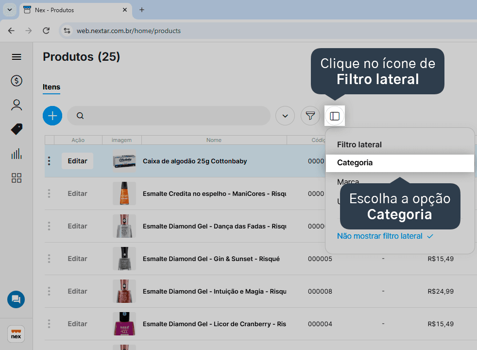
Task: Open row options dots for Gin & Sunset
Action: (x=49, y=259)
